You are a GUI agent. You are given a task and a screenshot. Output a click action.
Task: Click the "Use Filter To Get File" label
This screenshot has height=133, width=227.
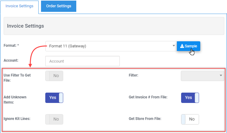coord(17,78)
